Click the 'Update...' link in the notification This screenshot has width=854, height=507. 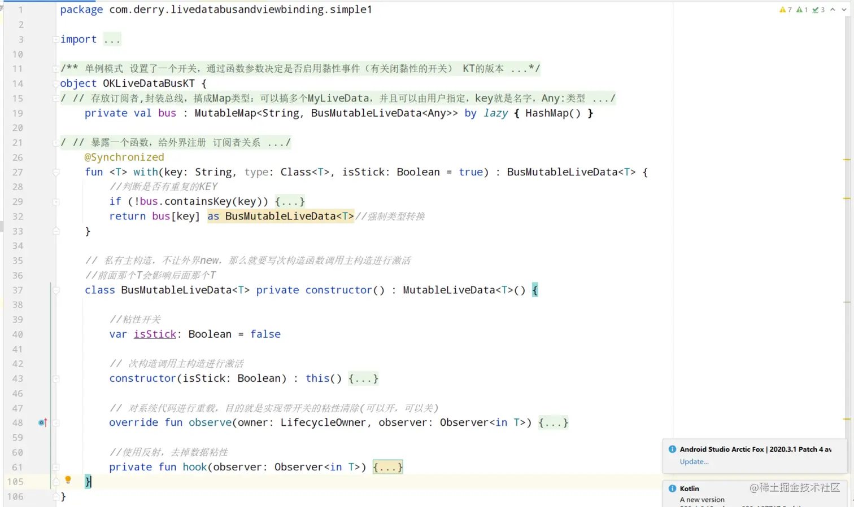[x=694, y=461]
